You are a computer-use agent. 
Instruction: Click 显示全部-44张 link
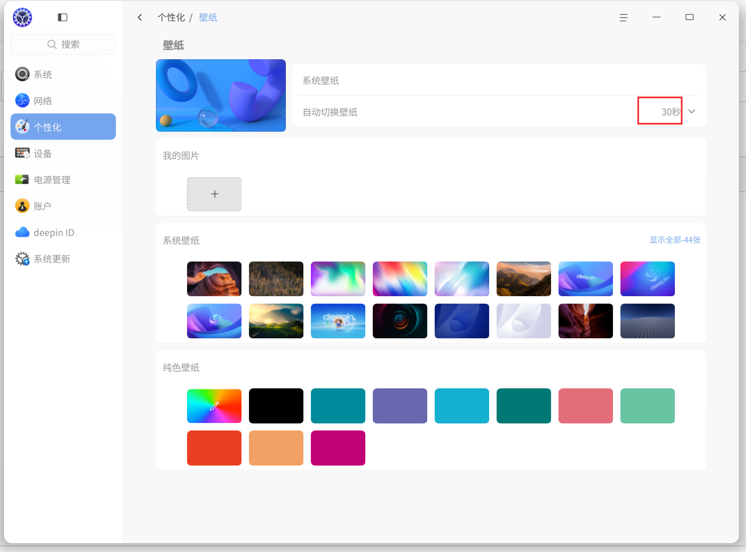pos(675,240)
